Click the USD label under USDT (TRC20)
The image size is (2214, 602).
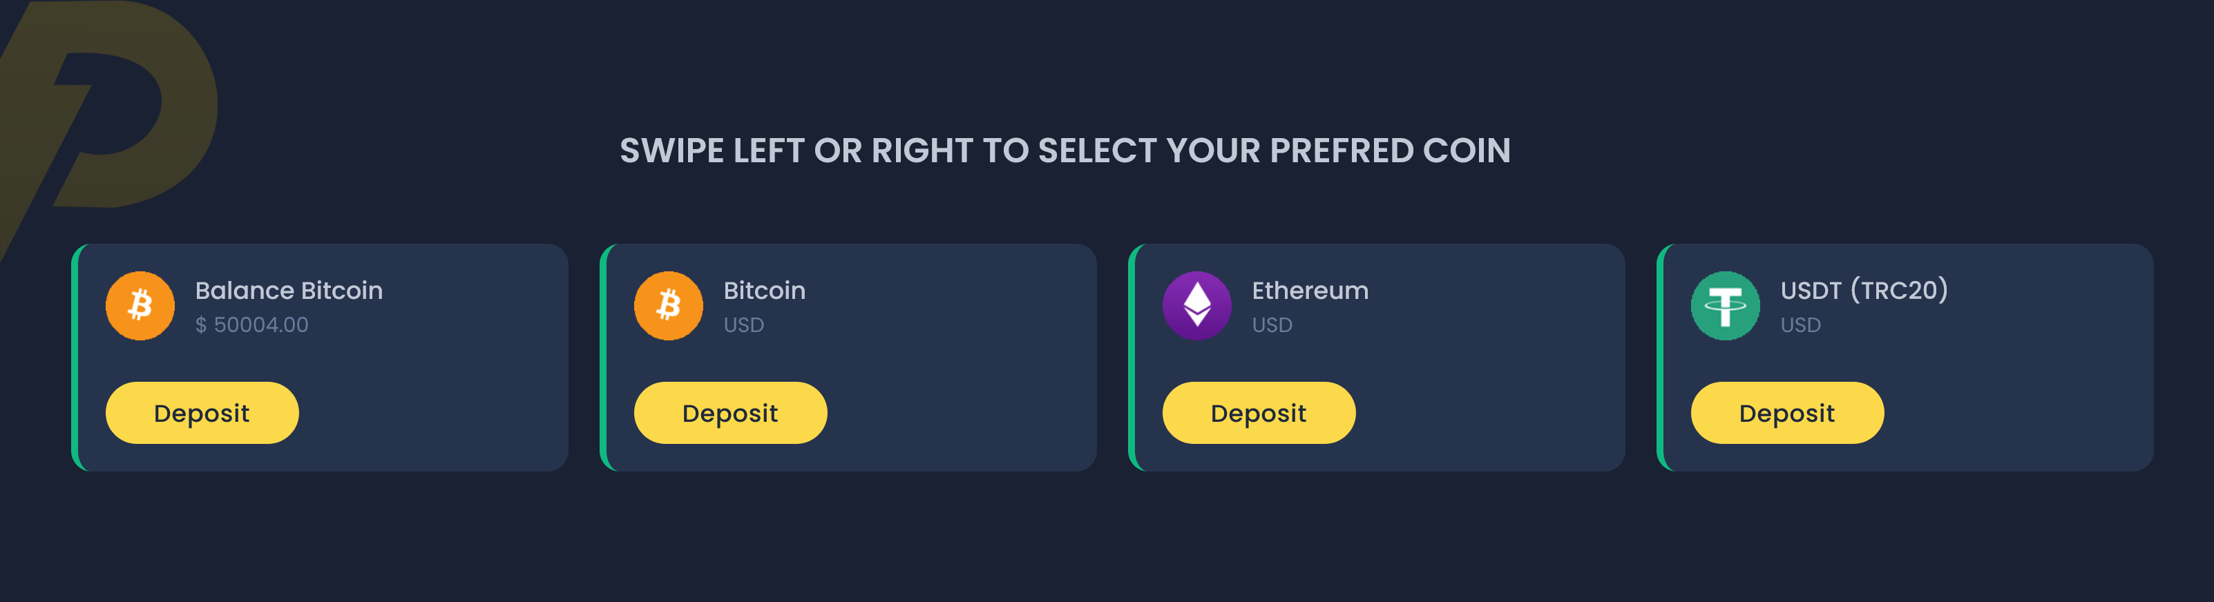click(1801, 324)
